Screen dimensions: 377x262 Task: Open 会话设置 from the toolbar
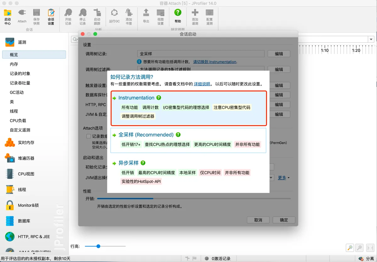click(x=51, y=17)
